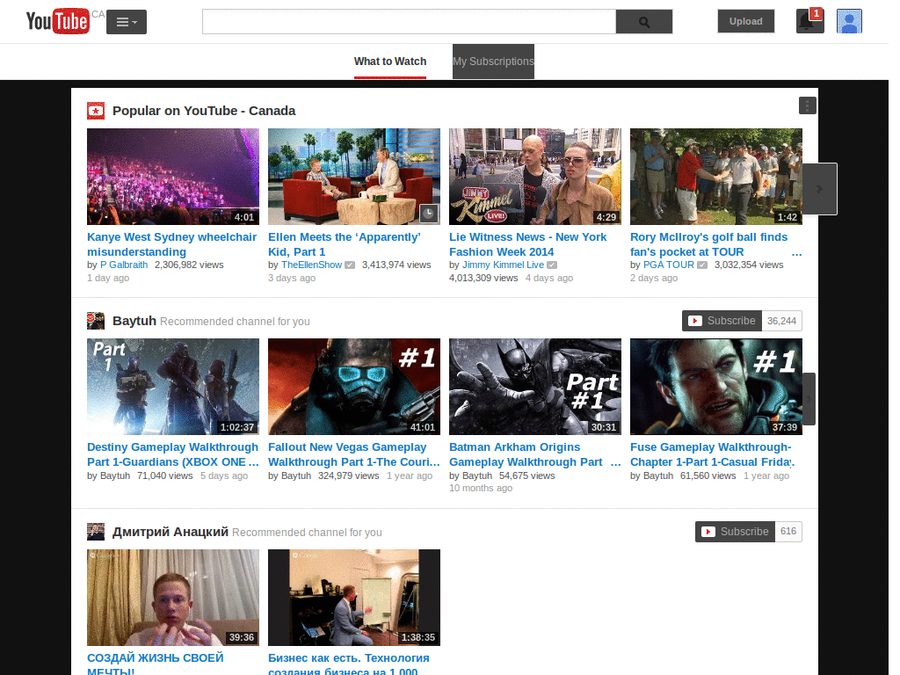
Task: Open the YouTube home logo
Action: point(57,21)
